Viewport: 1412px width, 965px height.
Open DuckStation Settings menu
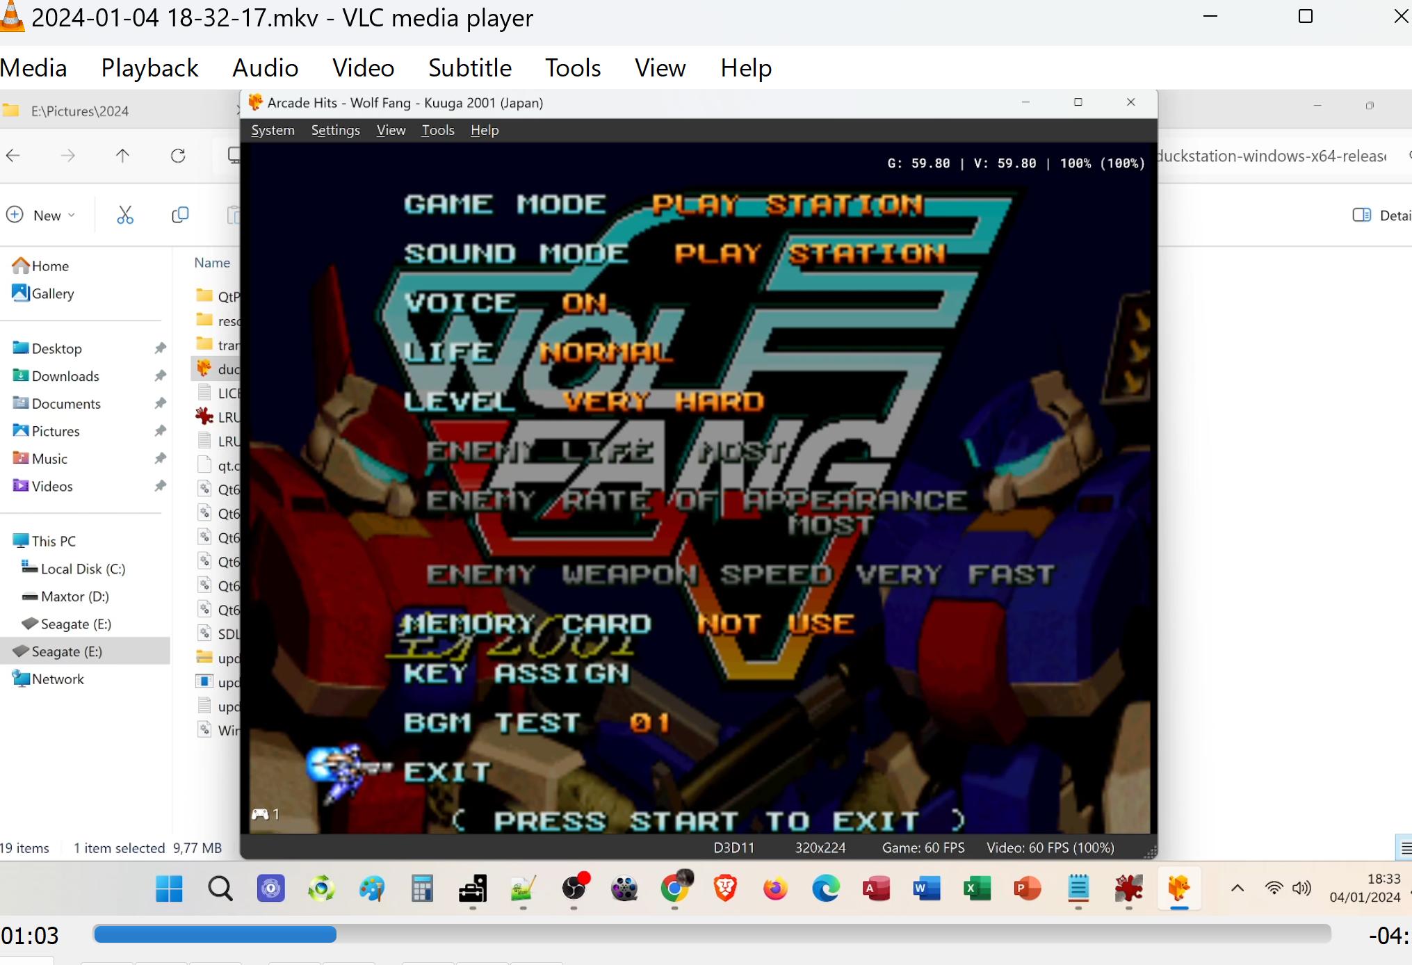pos(335,130)
